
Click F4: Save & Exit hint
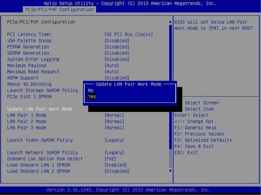coord(194,146)
